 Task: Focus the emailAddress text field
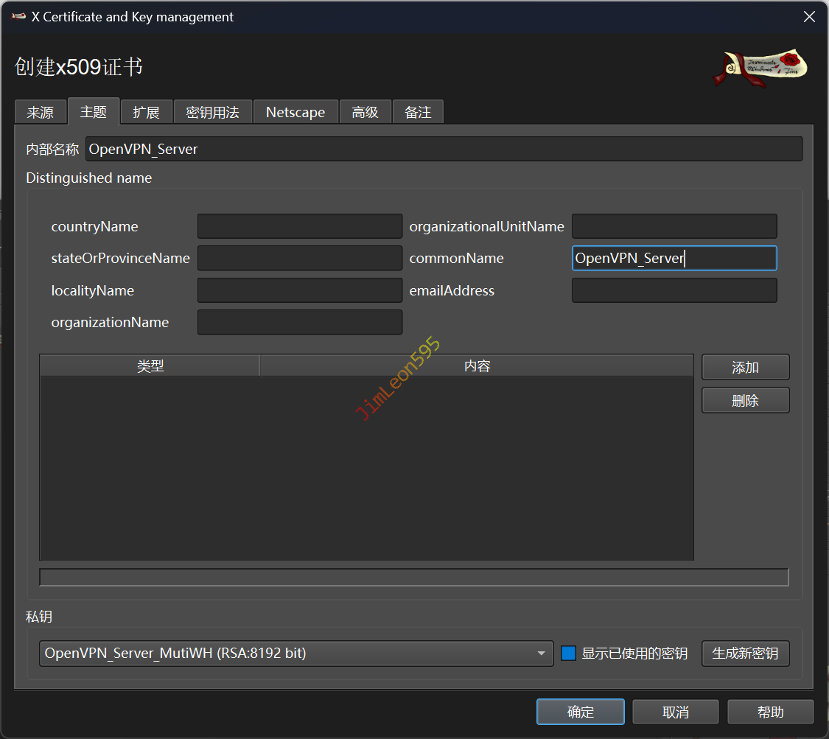click(x=674, y=290)
